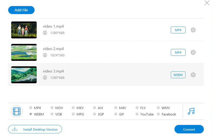This screenshot has height=139, width=212.
Task: Close the converter dialog with the X
Action: (x=207, y=3)
